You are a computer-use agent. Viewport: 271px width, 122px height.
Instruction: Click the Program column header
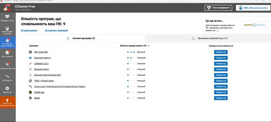[x=34, y=46]
